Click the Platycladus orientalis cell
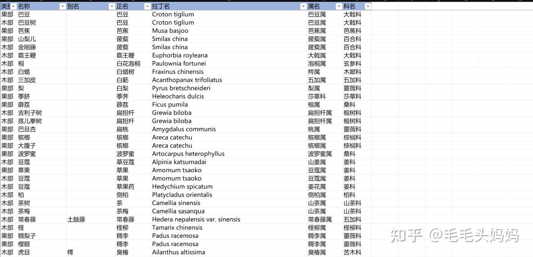533x257 pixels. [x=229, y=195]
